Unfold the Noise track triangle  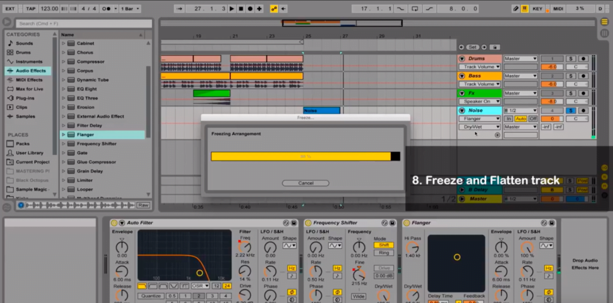click(x=462, y=111)
